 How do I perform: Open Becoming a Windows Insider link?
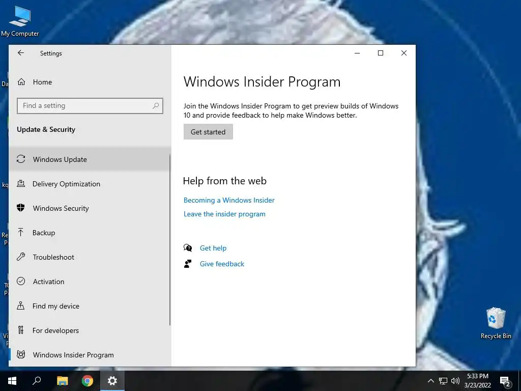click(x=229, y=200)
